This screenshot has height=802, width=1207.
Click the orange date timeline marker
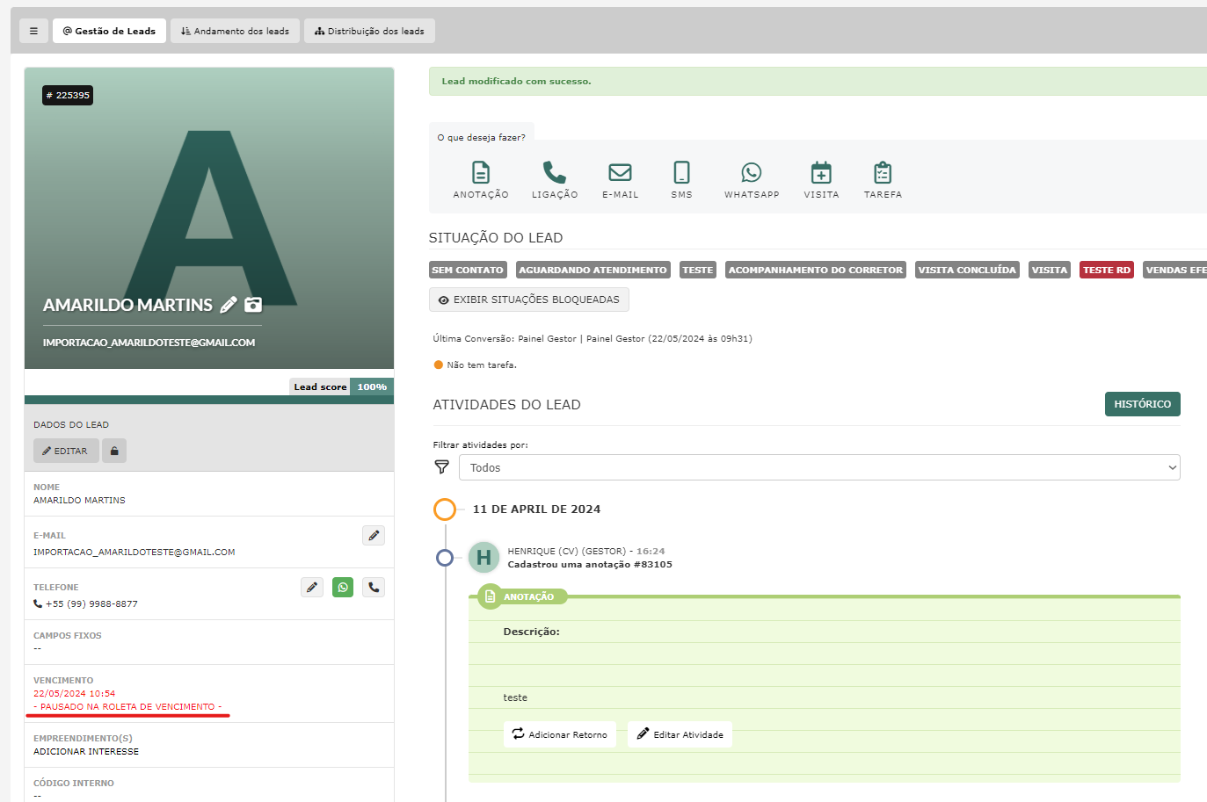click(445, 509)
